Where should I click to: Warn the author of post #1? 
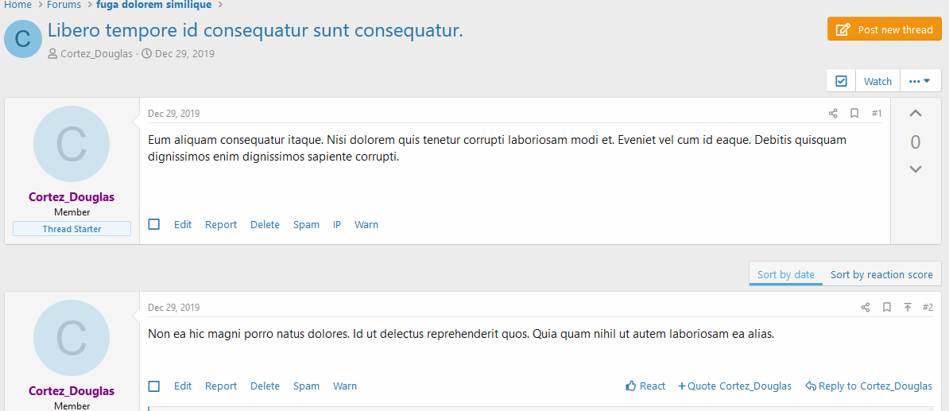(366, 225)
